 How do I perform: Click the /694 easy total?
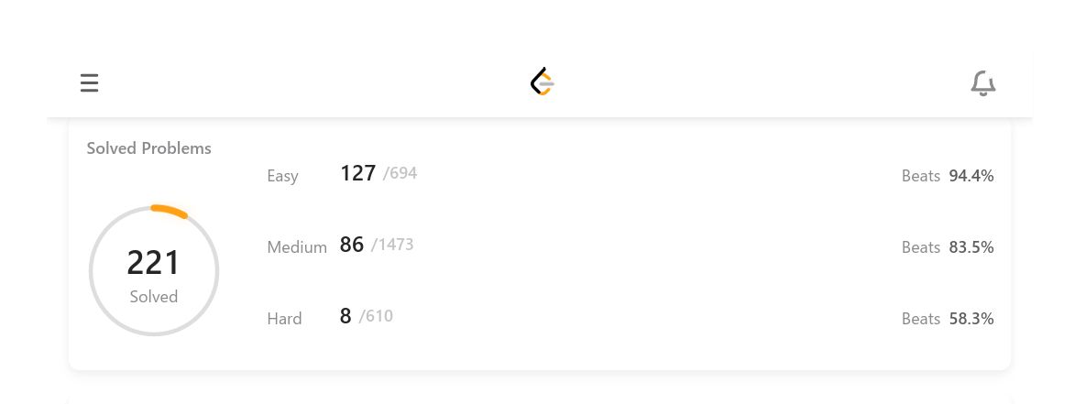400,173
